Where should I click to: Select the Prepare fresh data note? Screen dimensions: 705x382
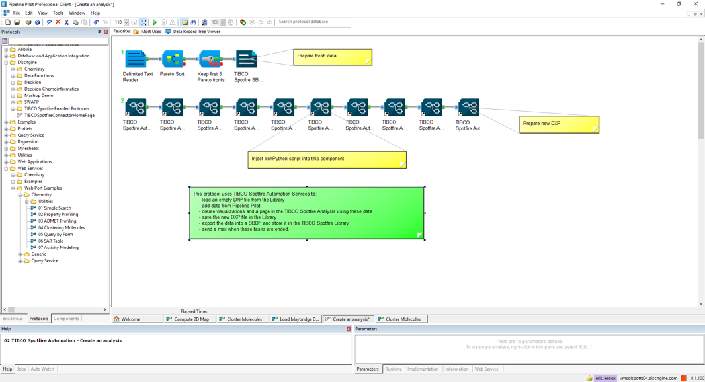(332, 57)
